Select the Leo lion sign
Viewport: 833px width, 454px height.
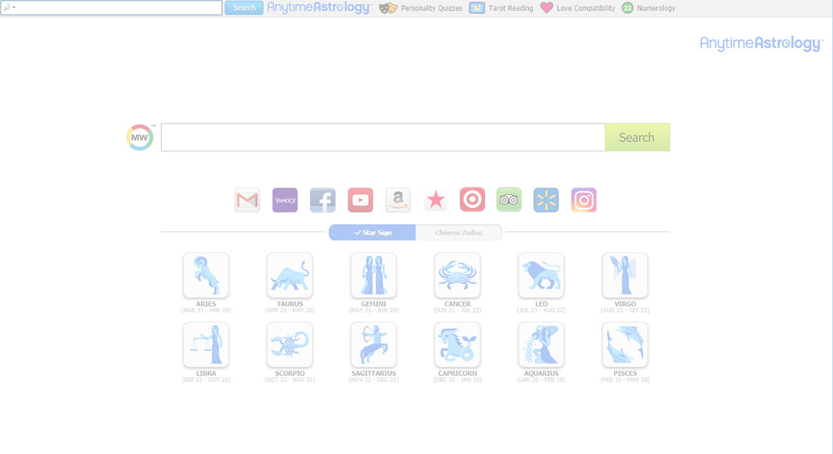[x=542, y=275]
